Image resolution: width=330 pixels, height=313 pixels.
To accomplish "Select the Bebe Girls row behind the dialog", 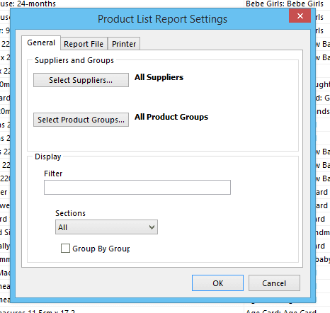I will (x=285, y=4).
